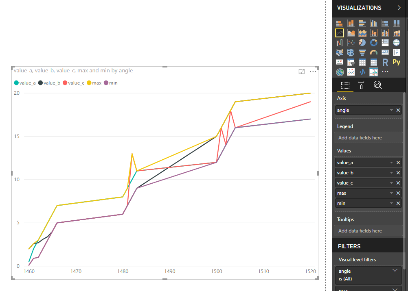Select the Scatter chart visual

(x=351, y=43)
